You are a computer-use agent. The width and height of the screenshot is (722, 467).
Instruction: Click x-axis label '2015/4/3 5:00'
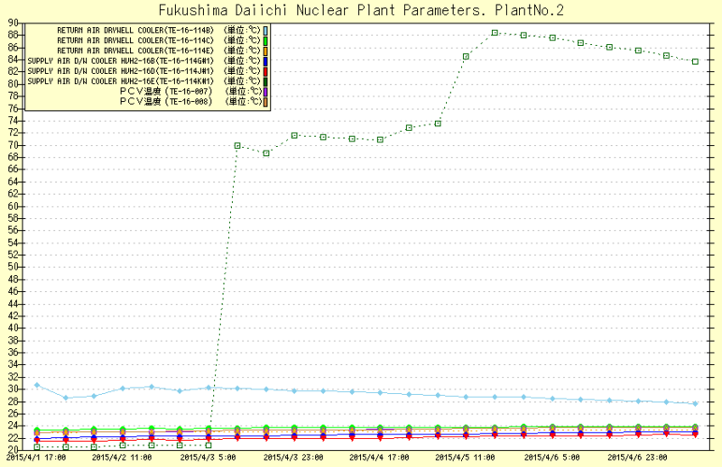point(208,457)
